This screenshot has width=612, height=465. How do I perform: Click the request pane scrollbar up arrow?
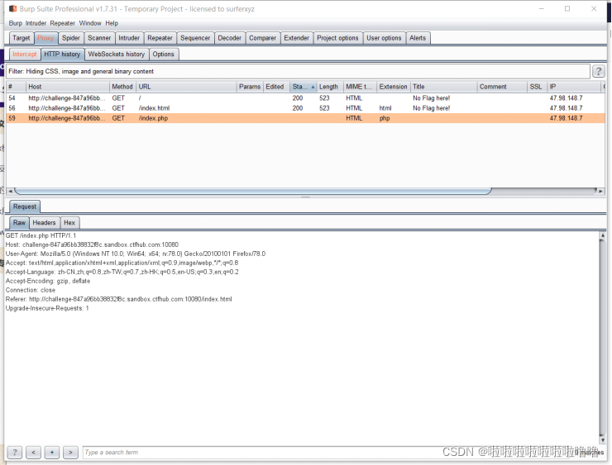click(603, 235)
